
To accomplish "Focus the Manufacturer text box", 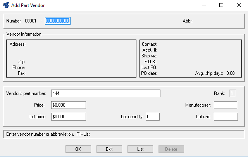I will tap(225, 105).
